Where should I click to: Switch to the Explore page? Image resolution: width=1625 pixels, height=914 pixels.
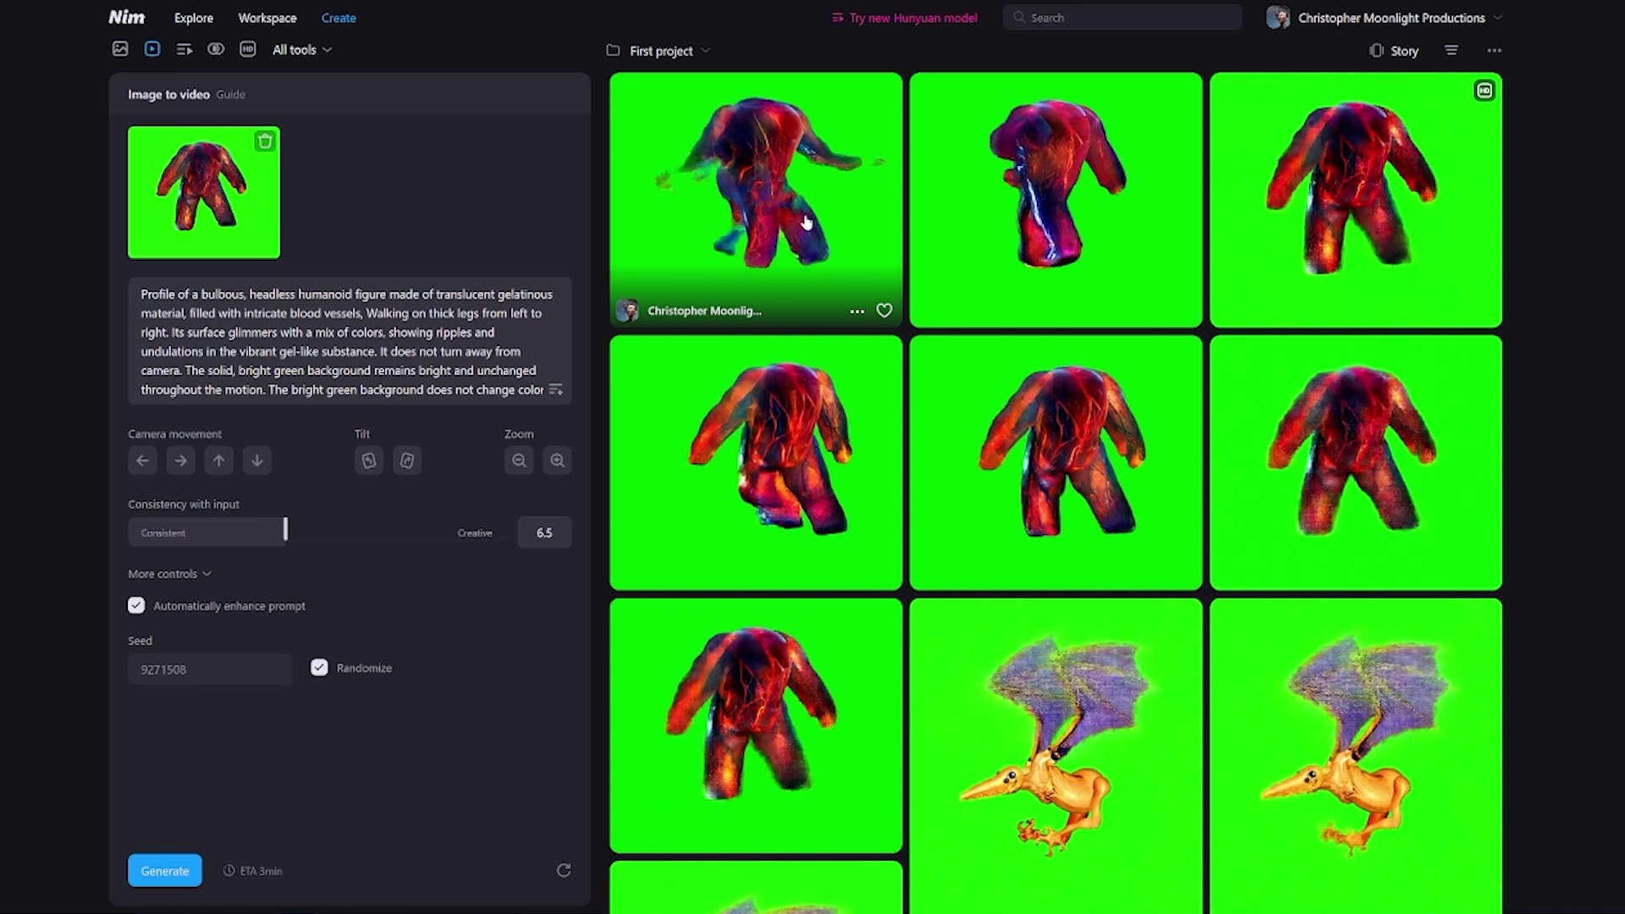(193, 18)
